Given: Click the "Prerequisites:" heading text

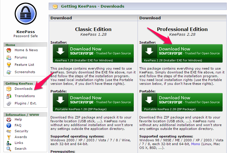Looking at the screenshot, I should (x=63, y=152).
